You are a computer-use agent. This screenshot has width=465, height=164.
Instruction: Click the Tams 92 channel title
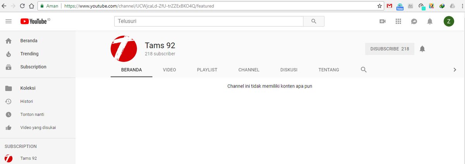click(x=160, y=45)
